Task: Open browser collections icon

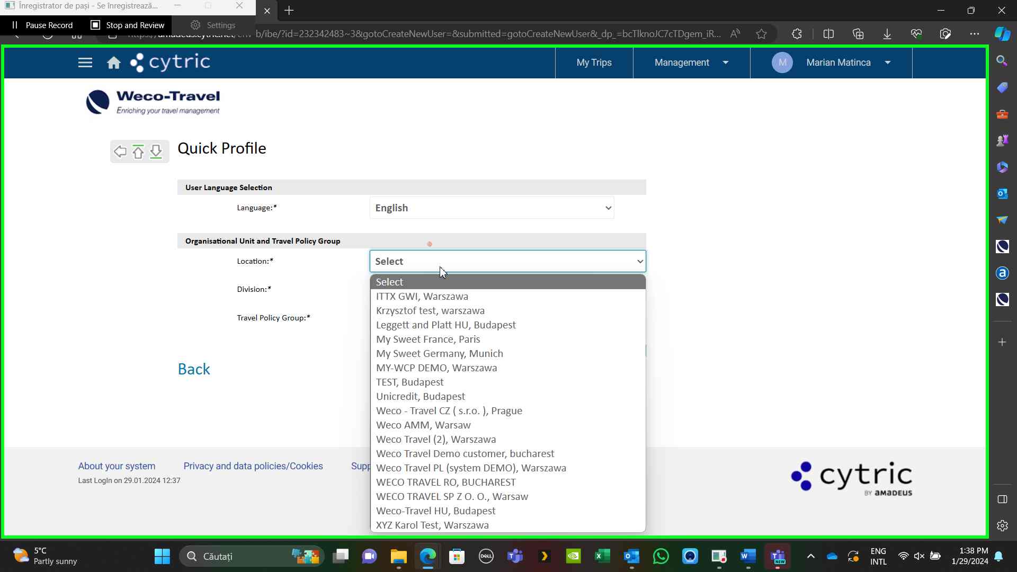Action: click(858, 34)
